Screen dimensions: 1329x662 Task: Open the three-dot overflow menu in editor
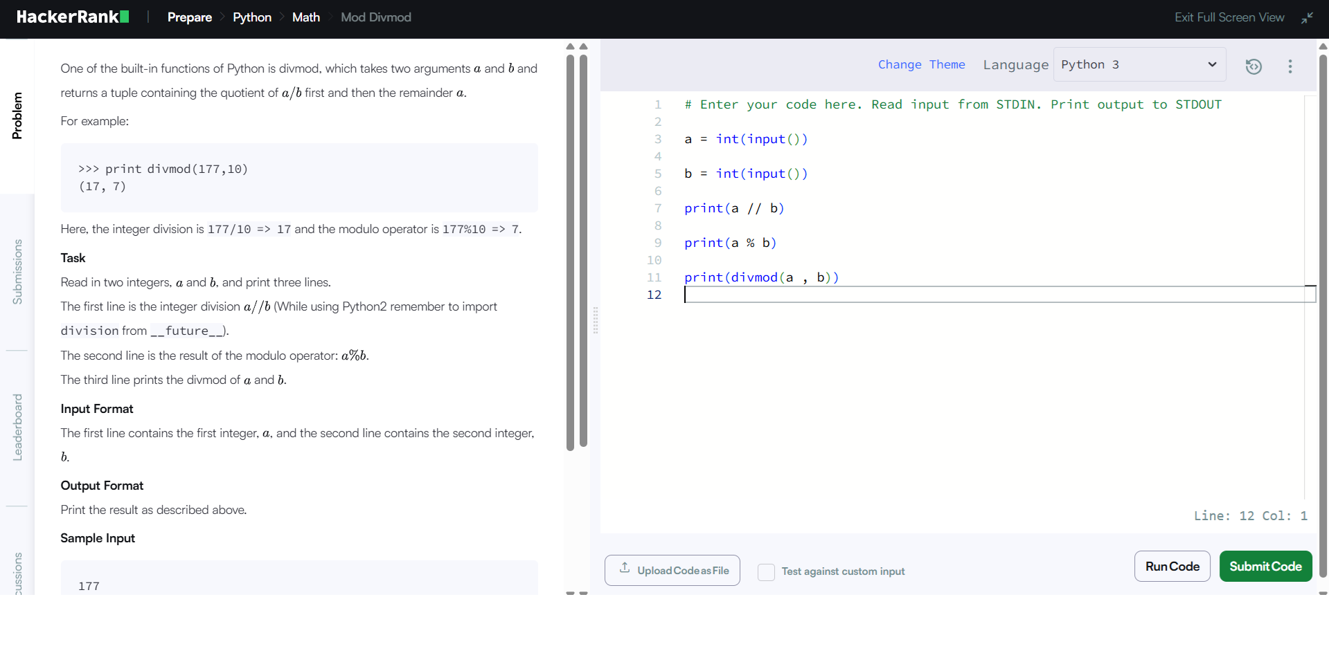[x=1290, y=66]
